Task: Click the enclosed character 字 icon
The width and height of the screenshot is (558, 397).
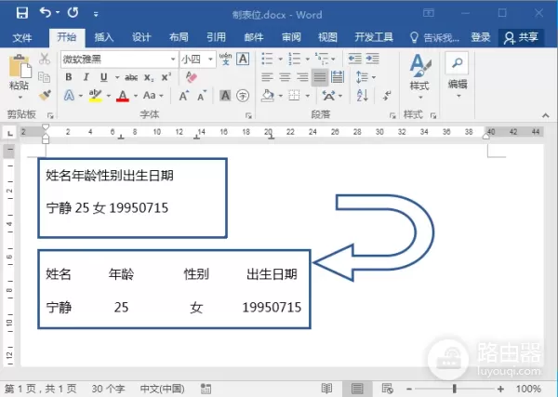Action: click(x=243, y=96)
